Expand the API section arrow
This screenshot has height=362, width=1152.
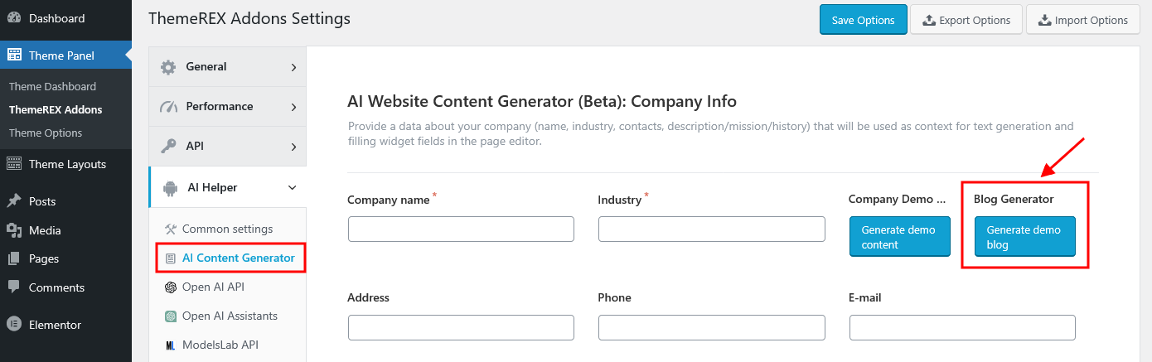click(x=293, y=147)
